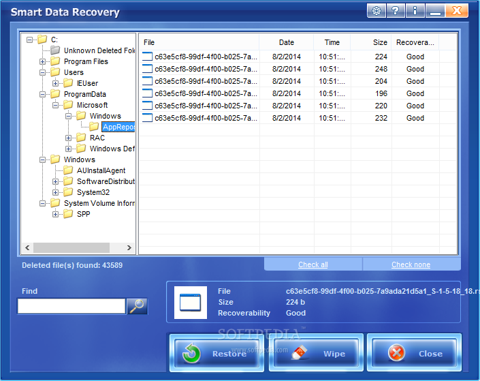Click the Check none link
This screenshot has width=480, height=381.
coord(411,264)
